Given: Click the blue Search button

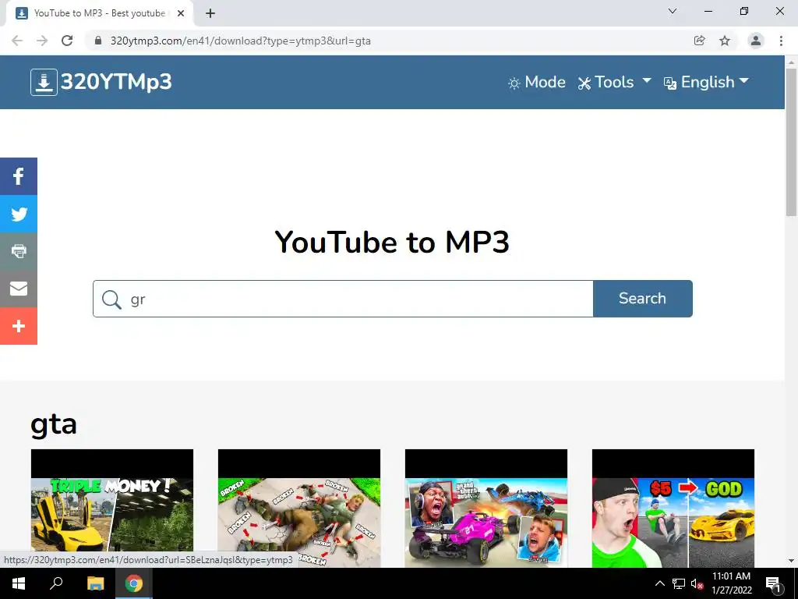Looking at the screenshot, I should pyautogui.click(x=642, y=299).
